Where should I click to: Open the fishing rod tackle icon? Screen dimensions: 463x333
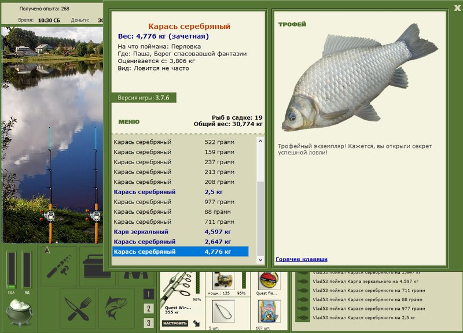(59, 267)
